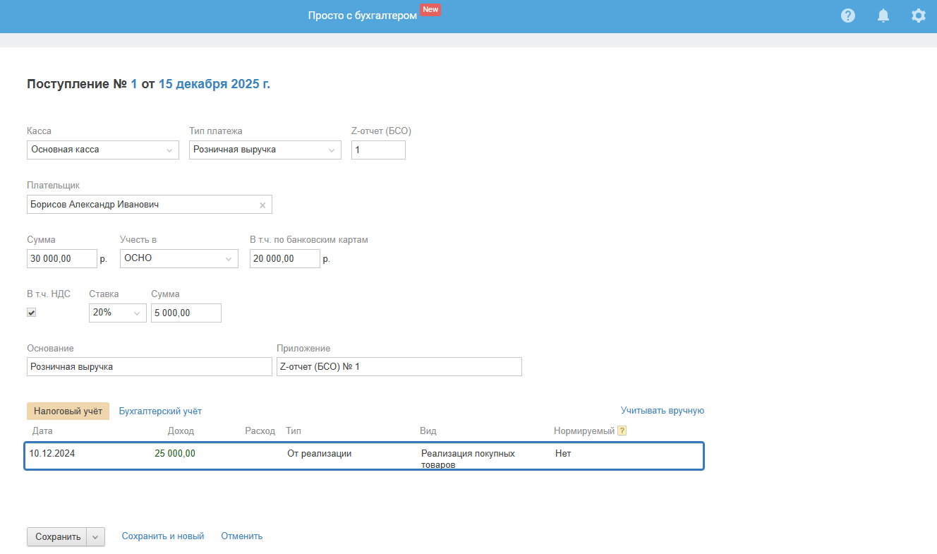Click the Вид column header

coord(428,431)
